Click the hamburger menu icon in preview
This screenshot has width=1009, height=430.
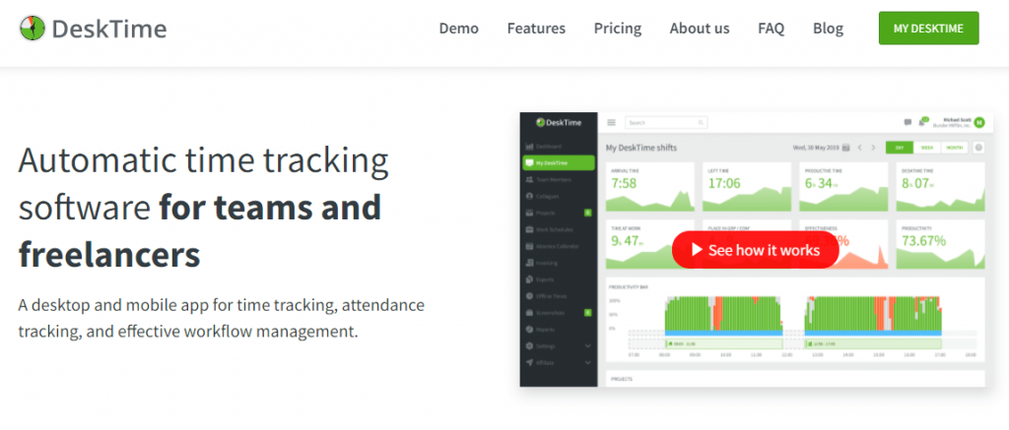pyautogui.click(x=611, y=122)
